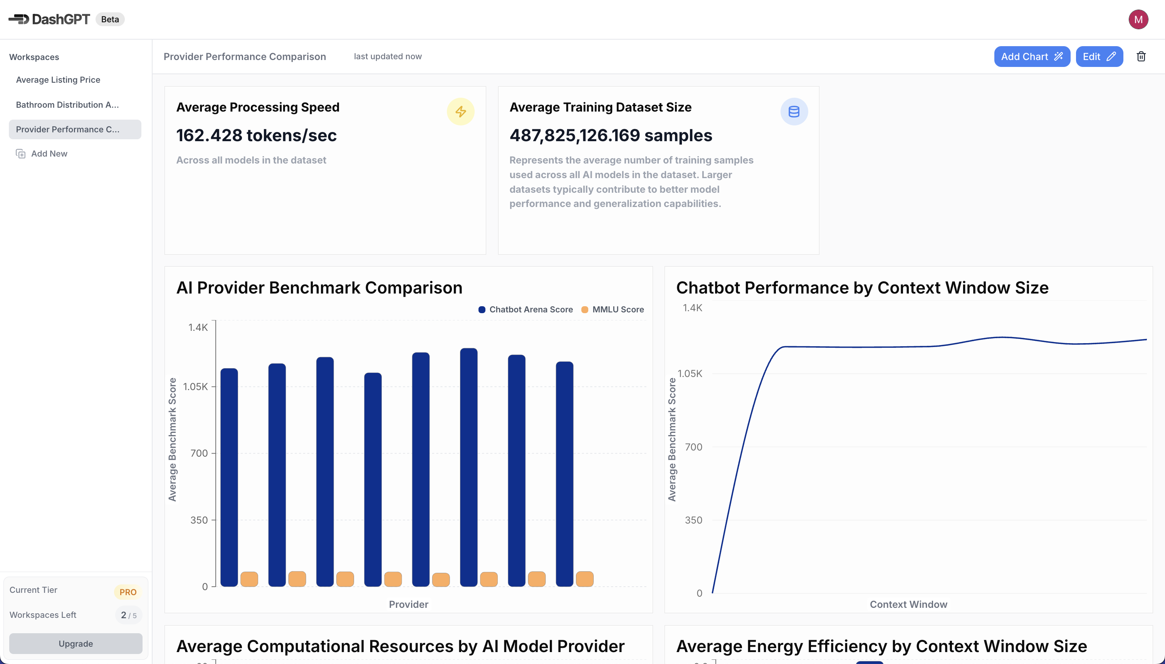Click the magic wand on Add Chart
1165x664 pixels.
(1058, 57)
